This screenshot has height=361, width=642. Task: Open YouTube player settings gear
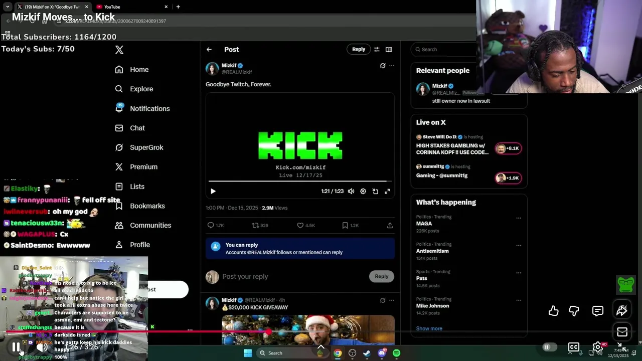(x=597, y=347)
